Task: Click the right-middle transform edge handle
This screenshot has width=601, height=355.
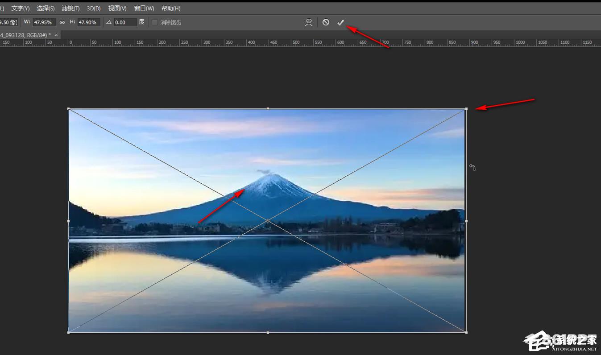Action: 466,221
